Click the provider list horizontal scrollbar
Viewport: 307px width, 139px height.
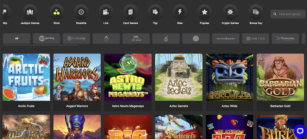point(41,45)
